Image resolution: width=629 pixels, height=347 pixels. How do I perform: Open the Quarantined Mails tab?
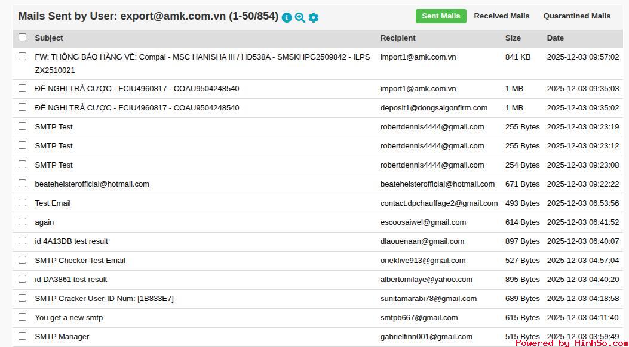point(576,16)
